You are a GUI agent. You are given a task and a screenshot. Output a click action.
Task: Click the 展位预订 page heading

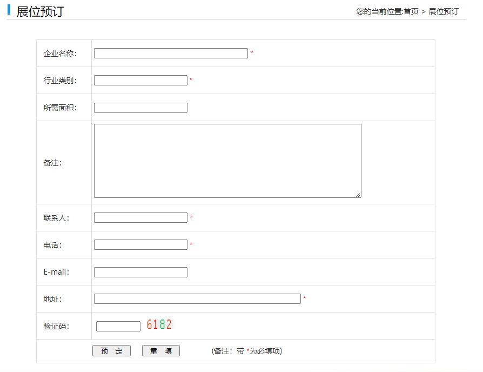click(x=40, y=12)
